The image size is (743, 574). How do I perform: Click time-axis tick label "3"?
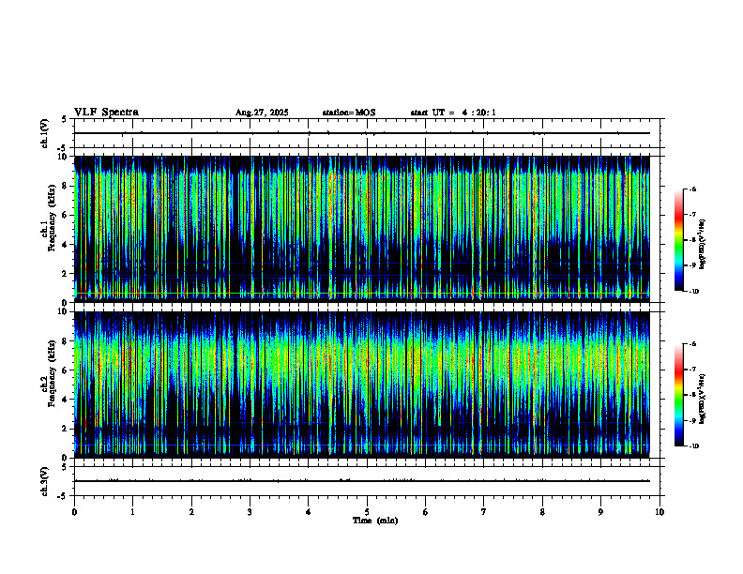[x=250, y=512]
